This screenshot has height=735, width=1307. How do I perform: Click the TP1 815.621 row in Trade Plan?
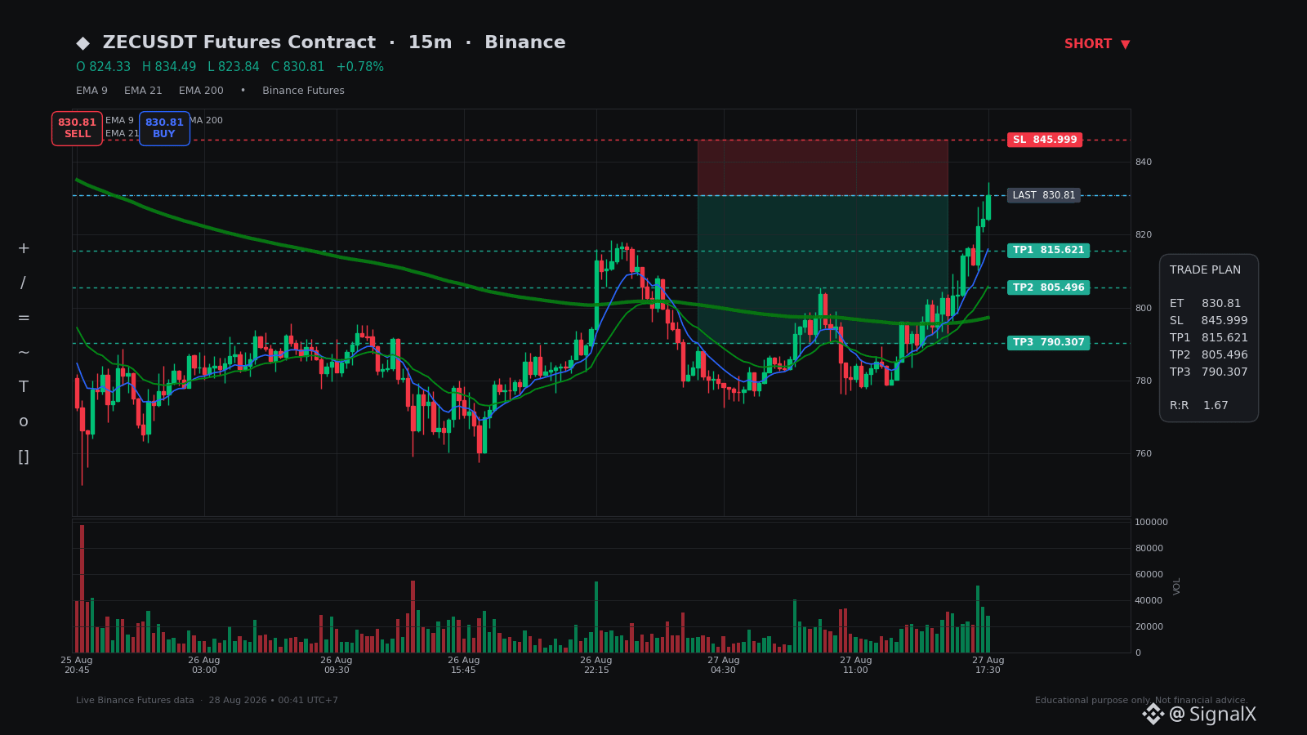(x=1209, y=338)
